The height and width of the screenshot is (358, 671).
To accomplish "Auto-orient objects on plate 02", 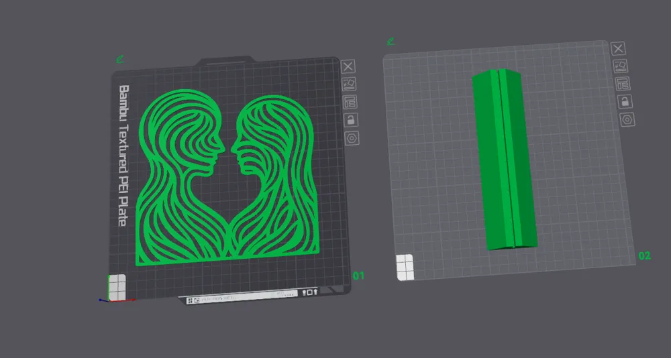I will tap(620, 66).
